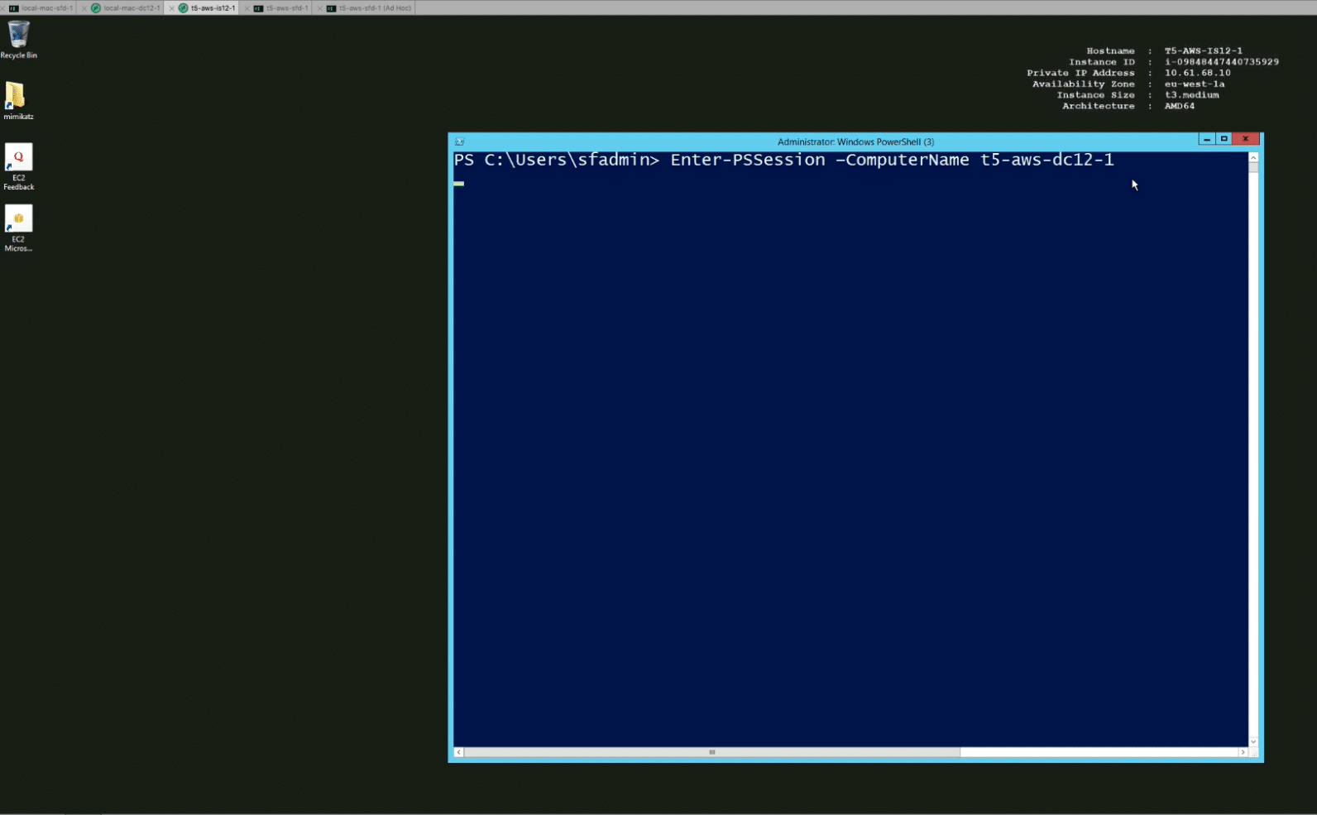The image size is (1317, 815).
Task: Click the Private IP Address value 10.61.68.10
Action: pos(1197,73)
